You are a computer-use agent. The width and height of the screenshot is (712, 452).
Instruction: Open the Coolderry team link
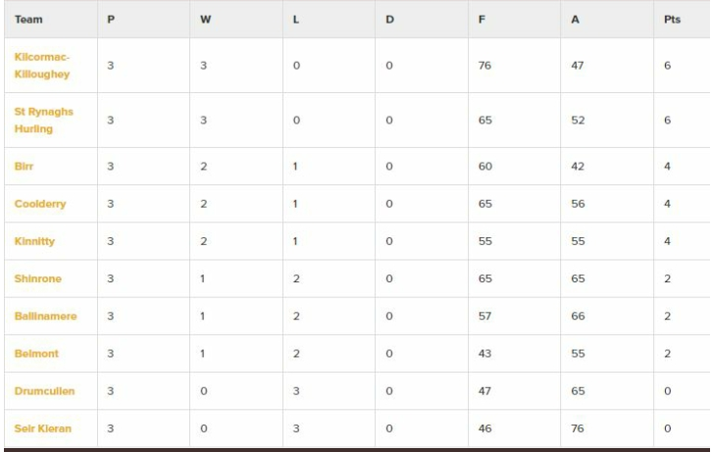click(x=40, y=204)
